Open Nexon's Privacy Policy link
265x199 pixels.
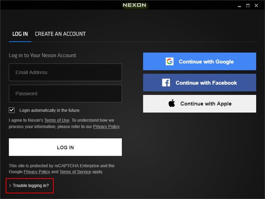(106, 127)
